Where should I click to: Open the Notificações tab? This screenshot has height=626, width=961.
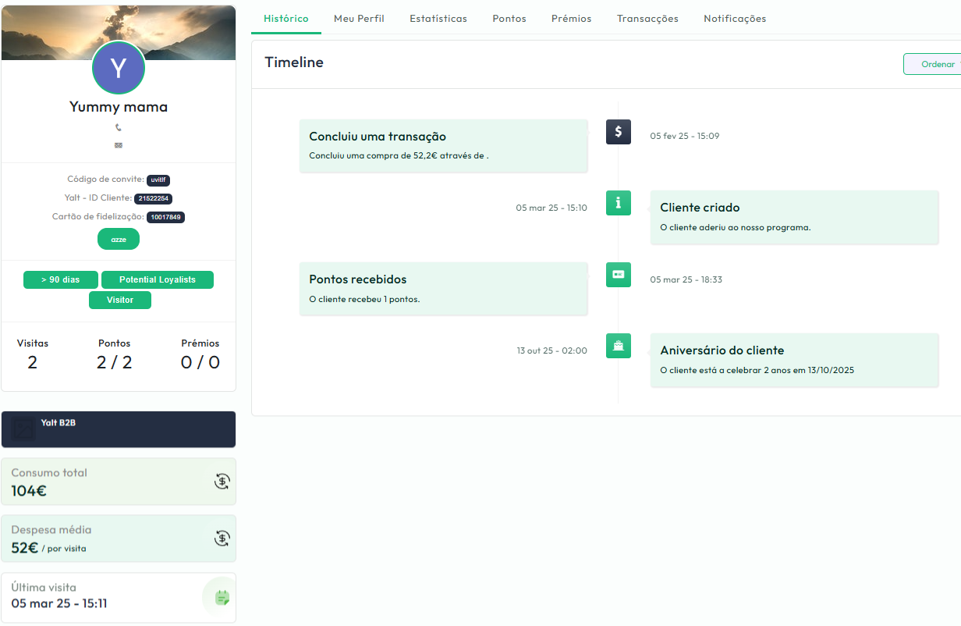(735, 19)
